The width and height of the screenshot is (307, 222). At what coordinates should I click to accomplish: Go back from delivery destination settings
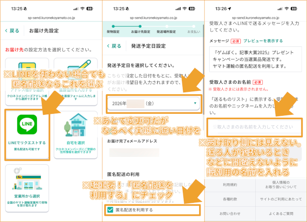tap(12, 31)
